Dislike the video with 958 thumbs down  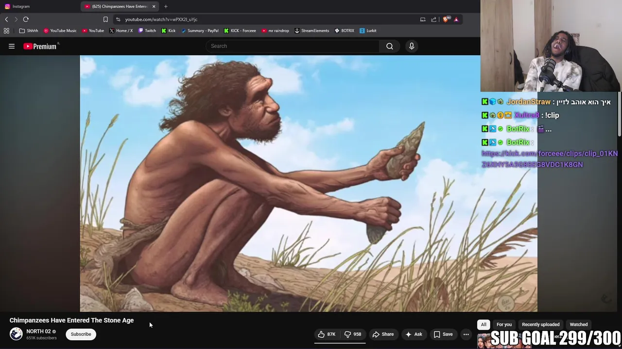coord(353,334)
